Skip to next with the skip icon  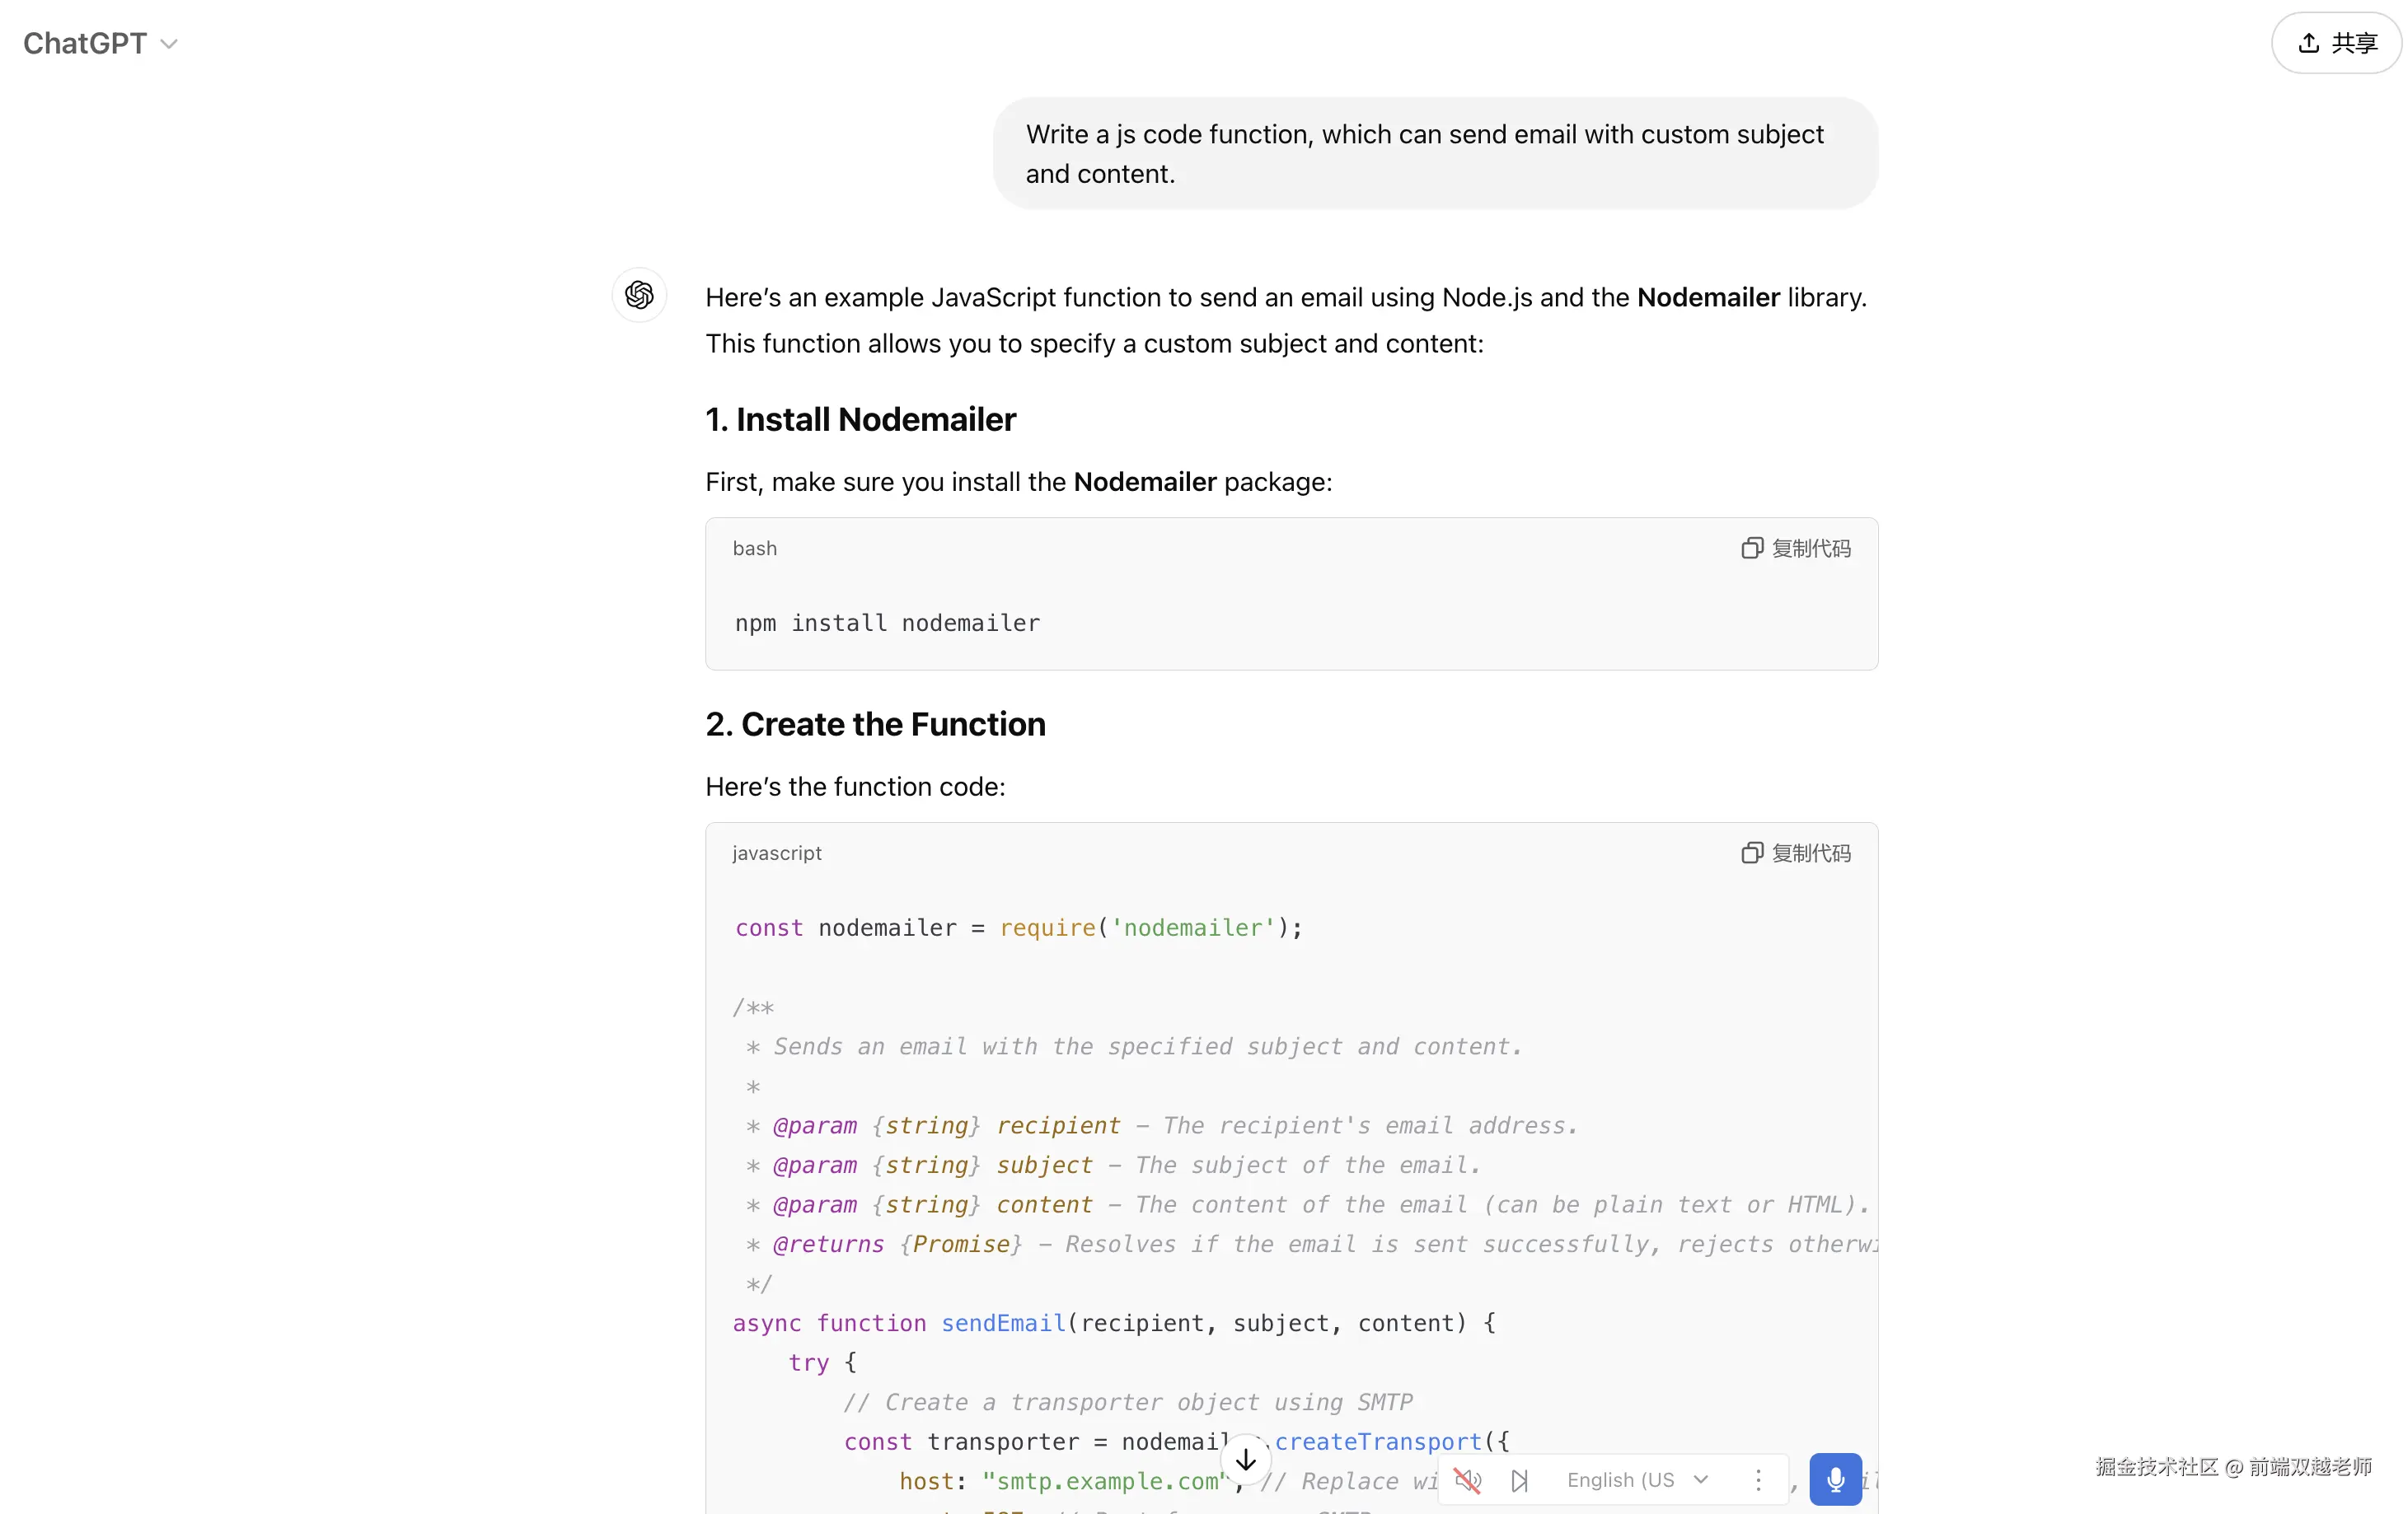point(1519,1479)
